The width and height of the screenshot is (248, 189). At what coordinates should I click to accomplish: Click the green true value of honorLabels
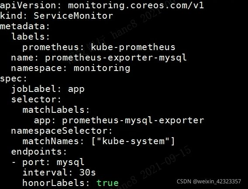pos(108,183)
